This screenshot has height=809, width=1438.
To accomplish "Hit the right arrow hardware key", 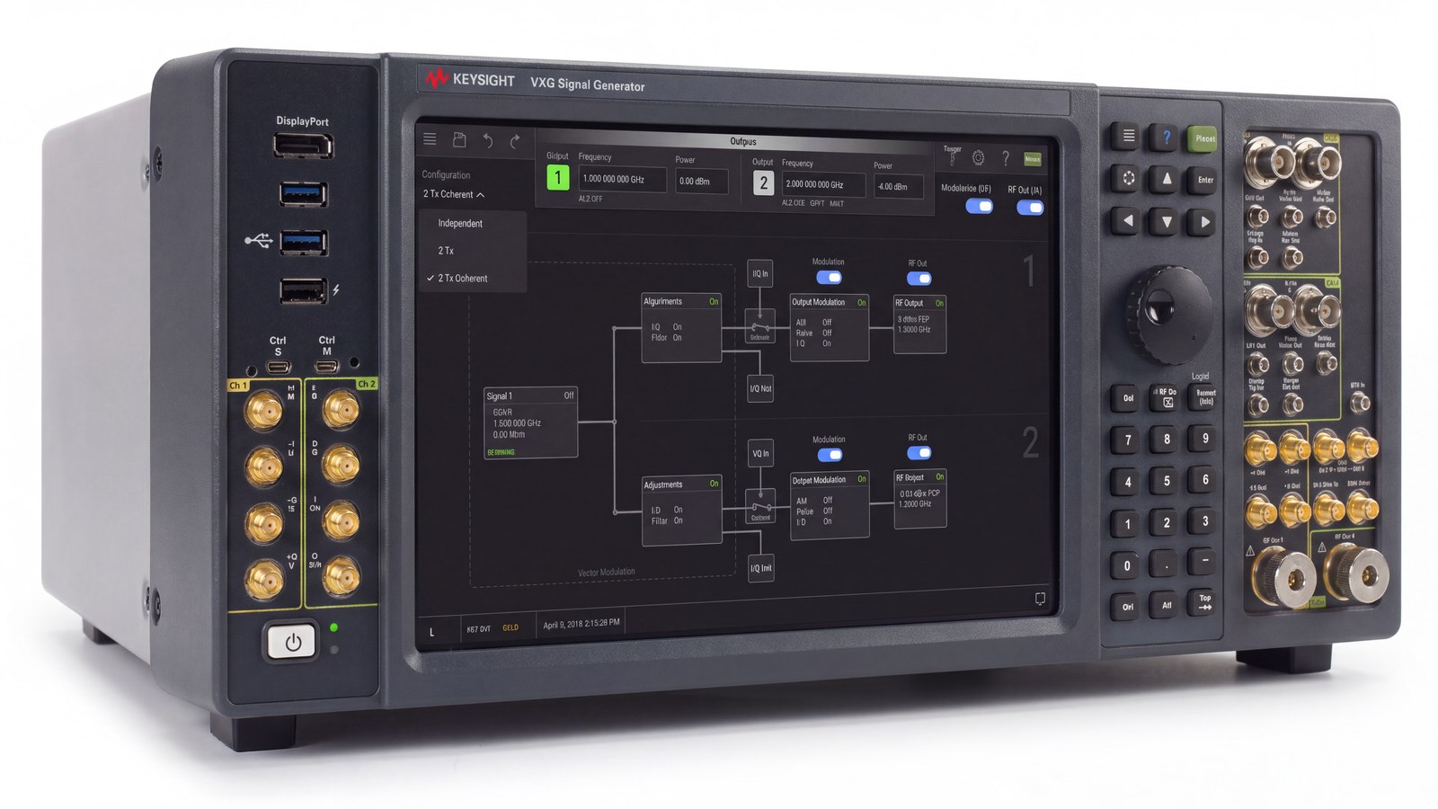I will pyautogui.click(x=1205, y=222).
